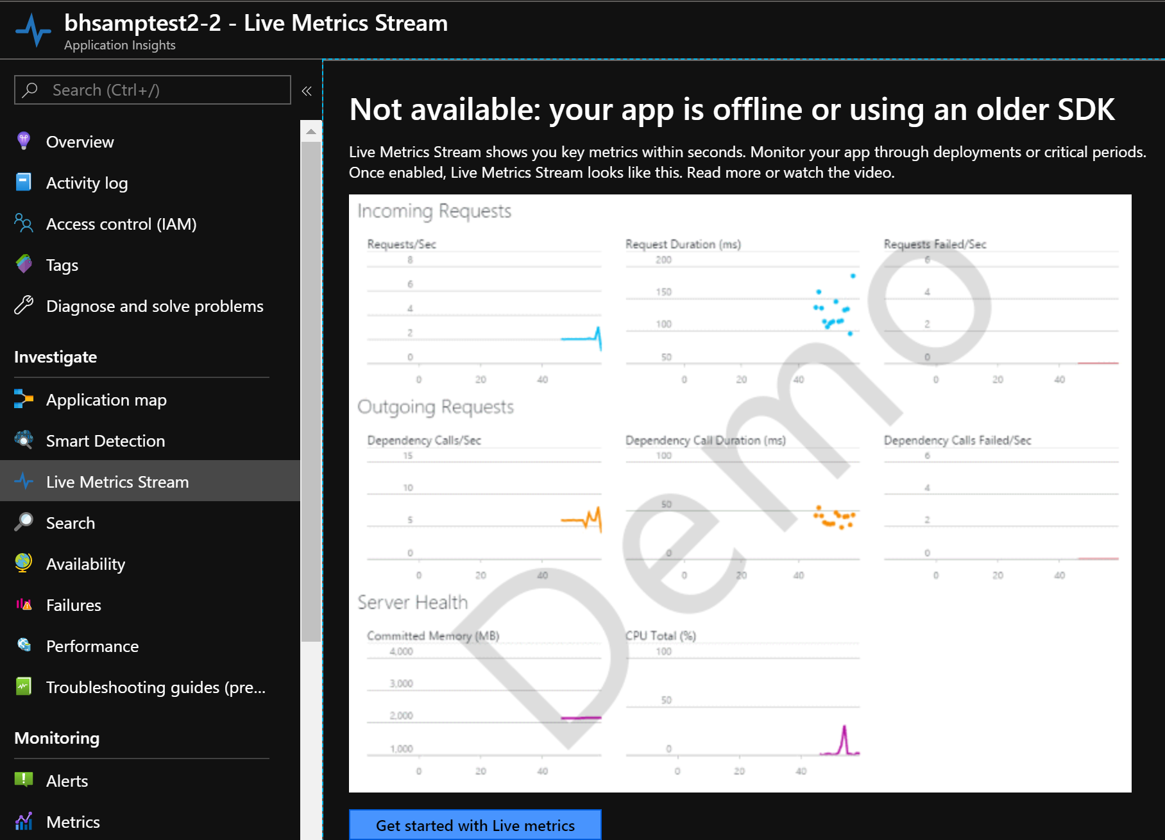Click the Live Metrics Stream pulse icon

point(24,481)
